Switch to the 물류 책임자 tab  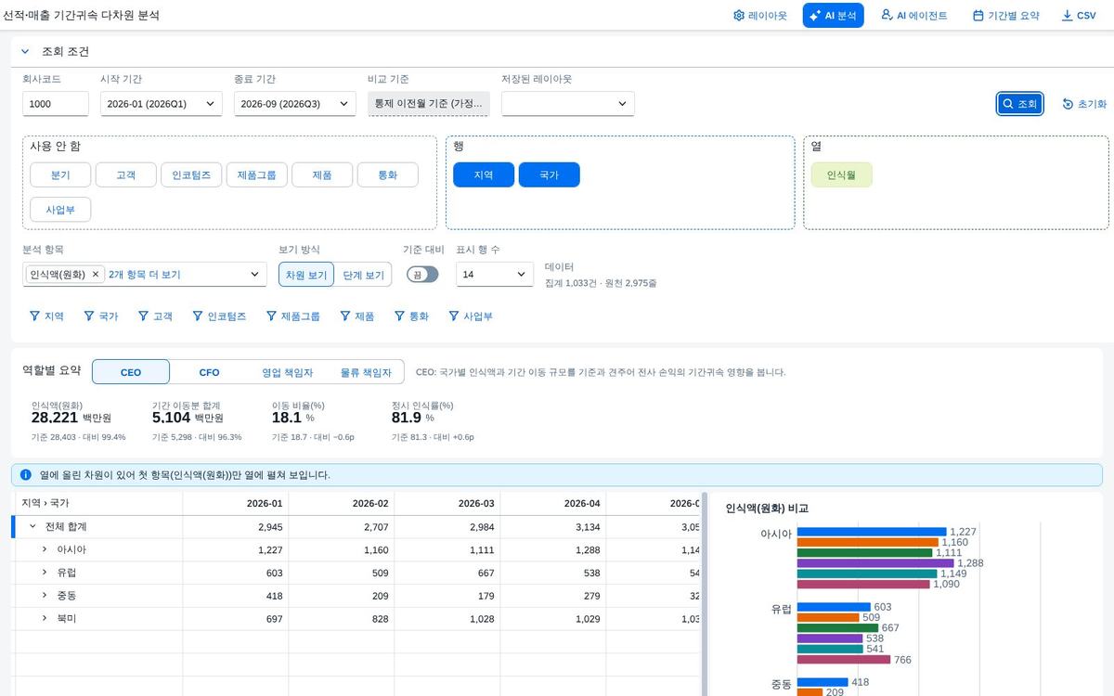[x=365, y=372]
